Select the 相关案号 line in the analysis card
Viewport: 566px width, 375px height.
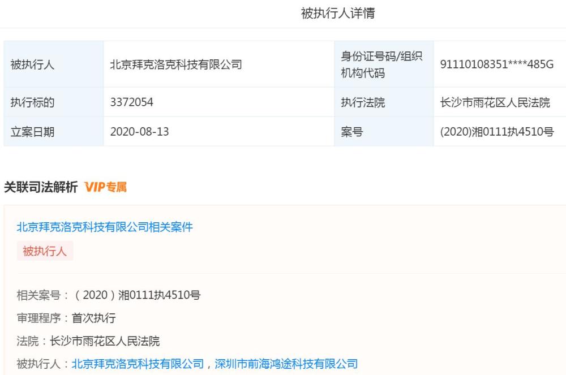pyautogui.click(x=109, y=295)
